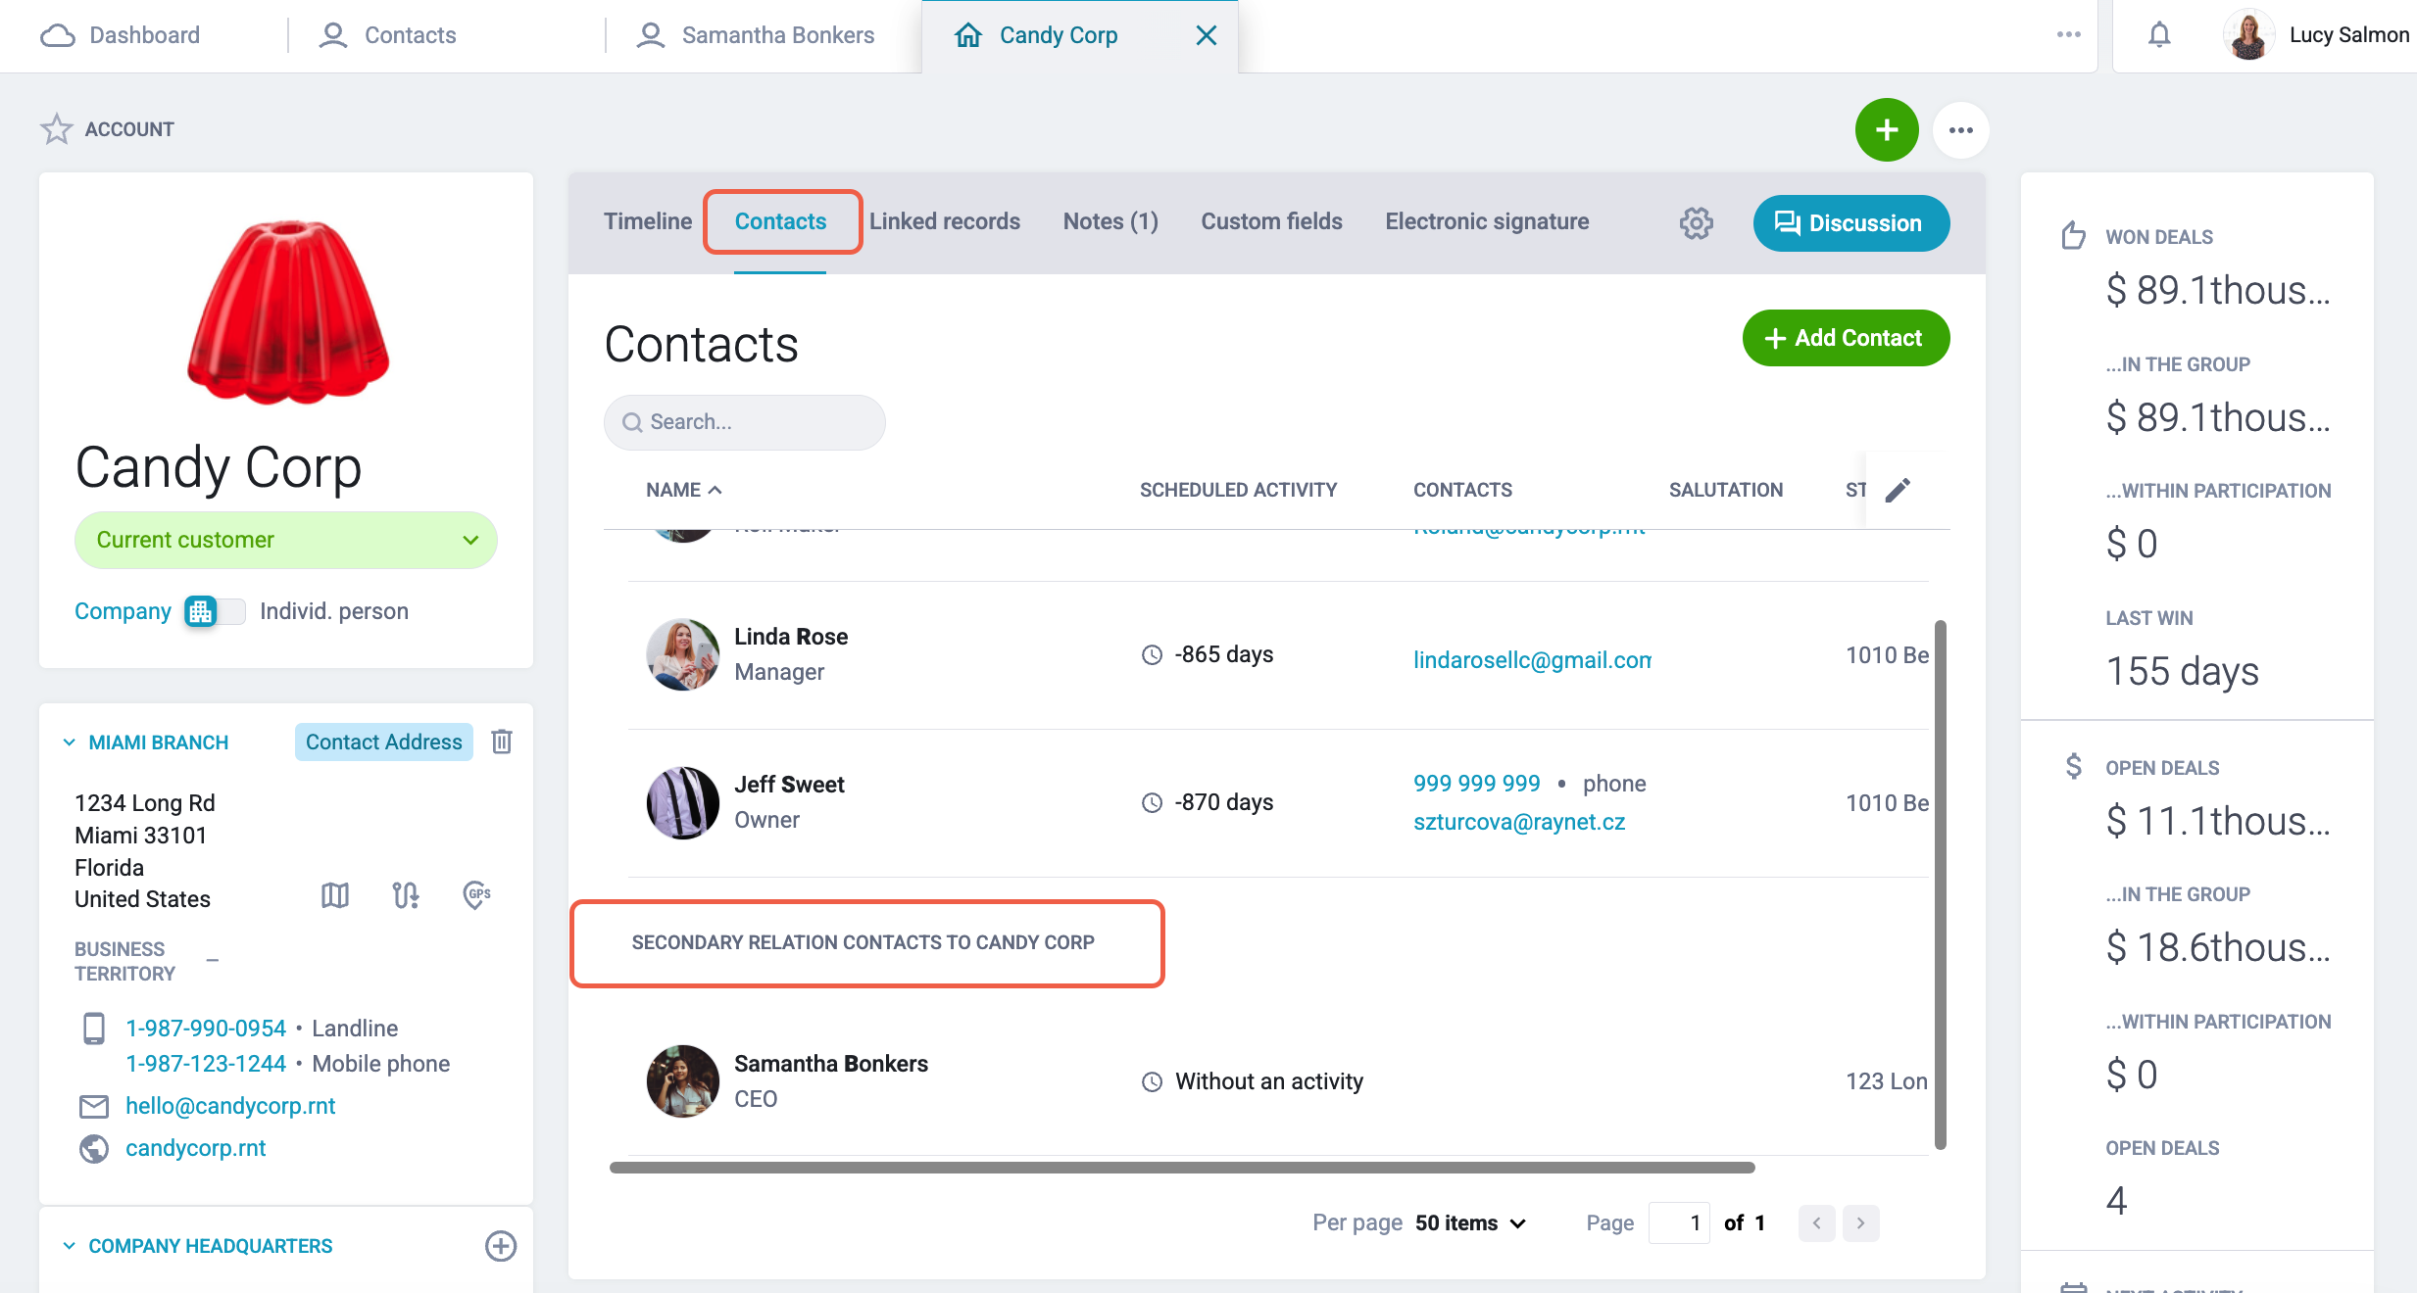Change the 50 items per page dropdown
The height and width of the screenshot is (1293, 2417).
tap(1470, 1222)
